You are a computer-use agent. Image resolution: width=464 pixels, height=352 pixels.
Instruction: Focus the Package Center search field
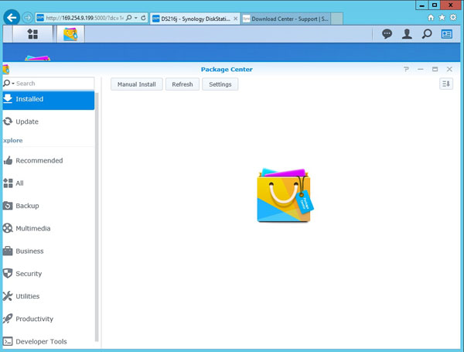point(49,84)
